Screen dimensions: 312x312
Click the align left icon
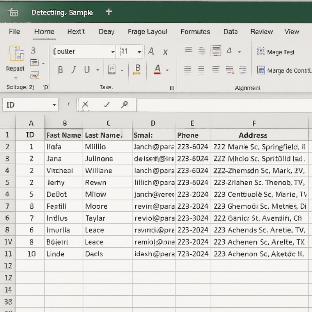coord(188,70)
